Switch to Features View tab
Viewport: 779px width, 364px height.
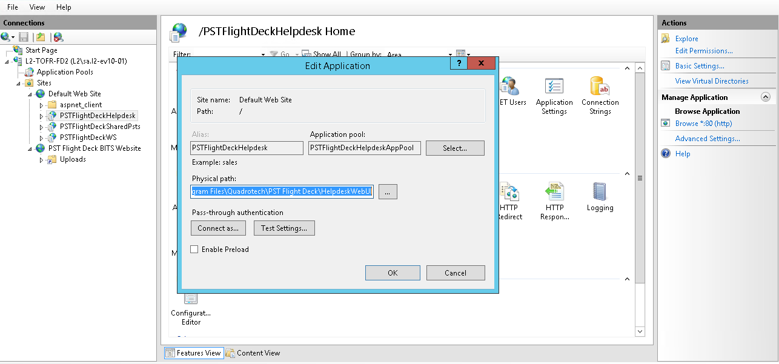point(193,353)
